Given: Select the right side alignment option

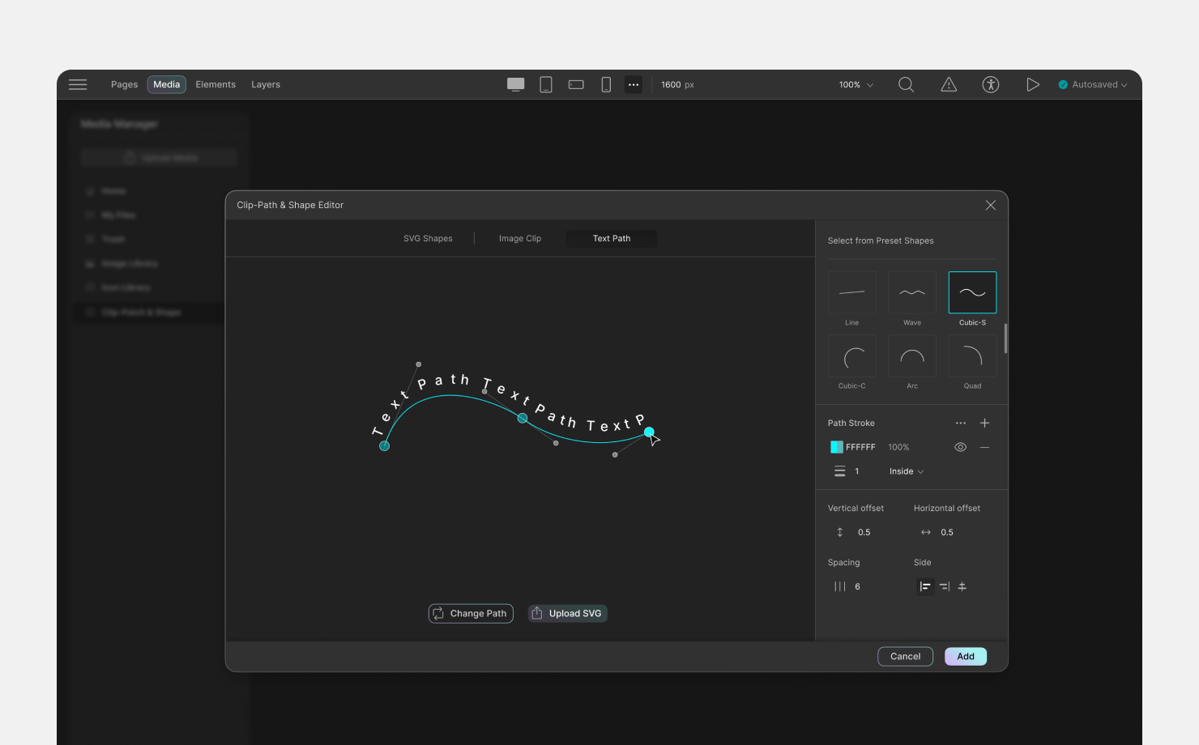Looking at the screenshot, I should [x=945, y=586].
